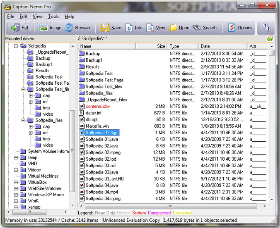Click the Softpedia drive icon in tree
Viewport: 280px width, 228px height.
pos(23,46)
